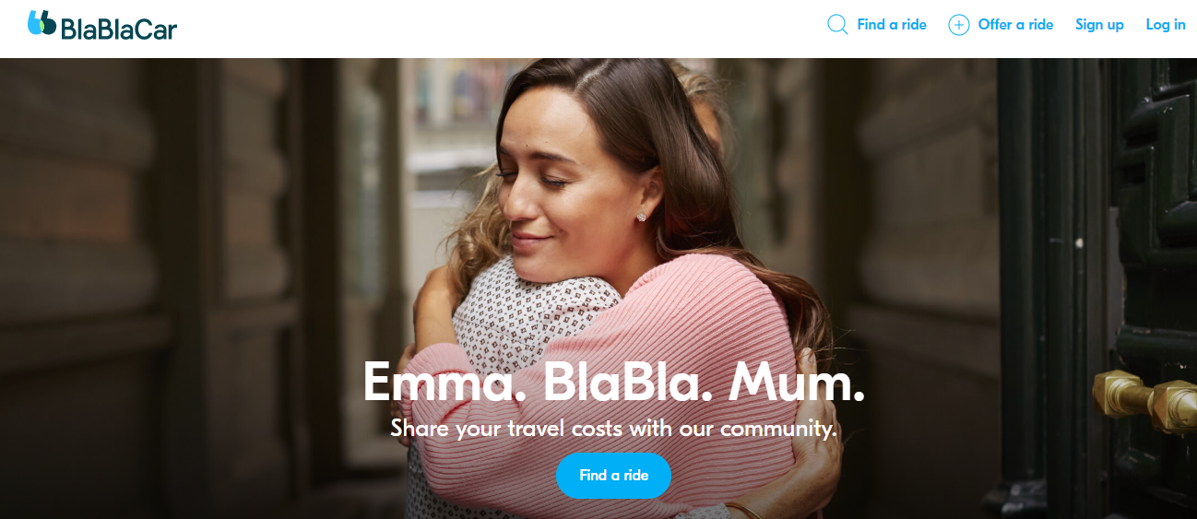The width and height of the screenshot is (1197, 519).
Task: Open the Log in link
Action: [x=1166, y=25]
